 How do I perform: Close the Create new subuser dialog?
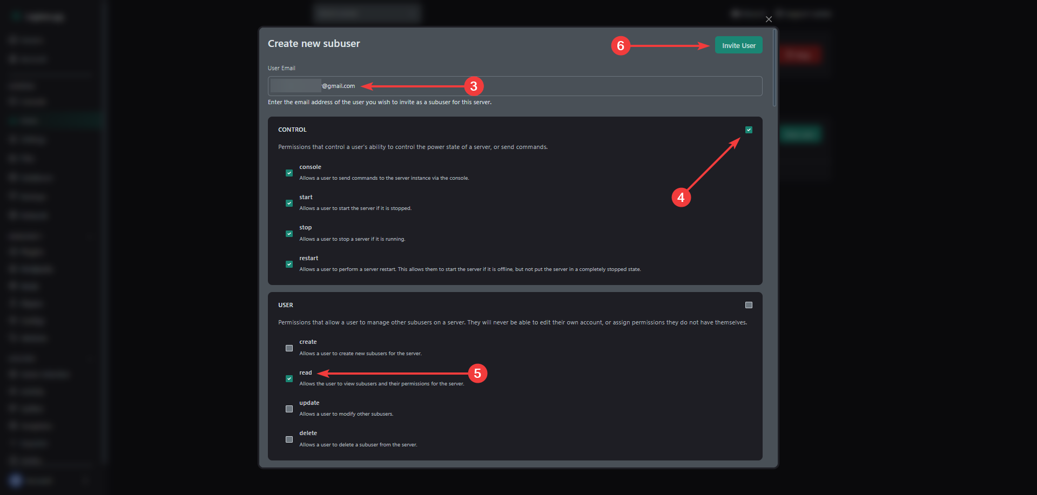pyautogui.click(x=769, y=19)
